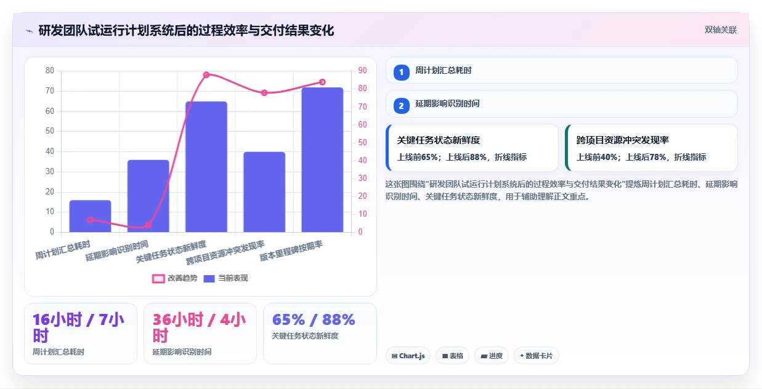Click the line point above 跨项目资源冲突发现率 bar

264,92
